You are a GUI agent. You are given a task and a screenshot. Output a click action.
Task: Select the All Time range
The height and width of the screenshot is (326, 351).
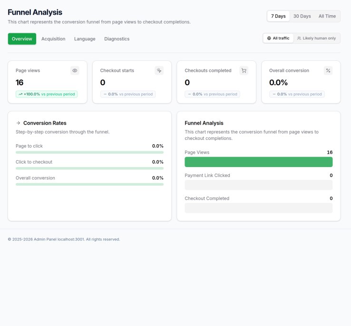click(327, 16)
